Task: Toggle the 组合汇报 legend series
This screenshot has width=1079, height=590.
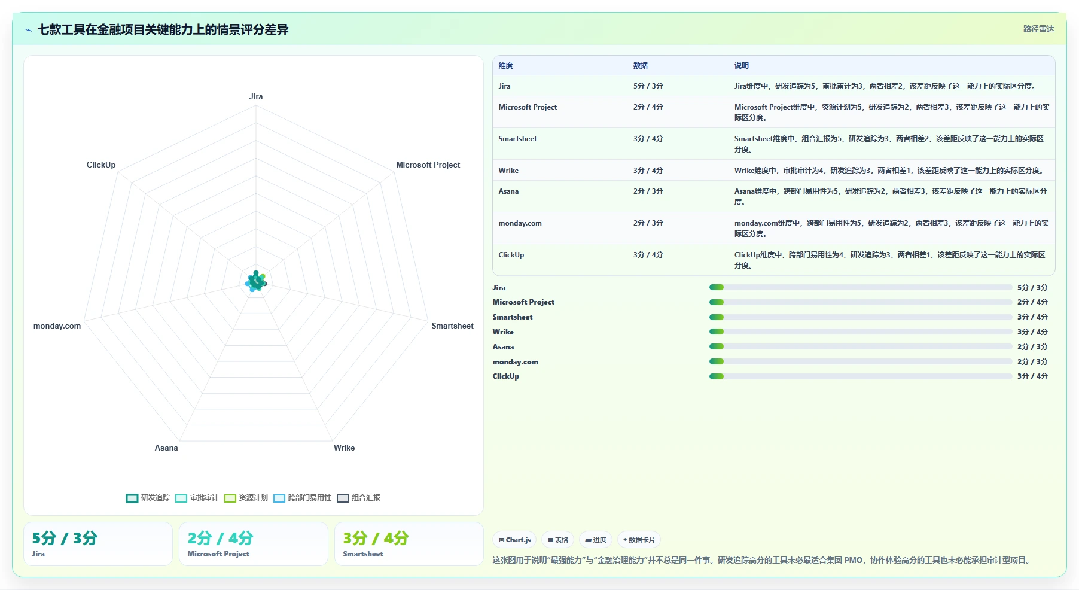Action: pos(358,498)
